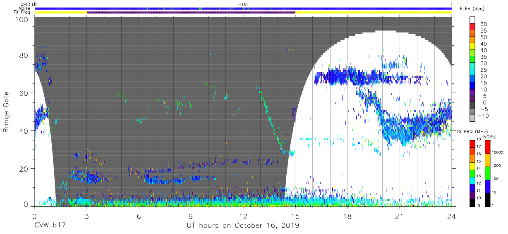The height and width of the screenshot is (234, 508).
Task: Click the TX FRQ (MHz) legend title
Action: (x=472, y=132)
